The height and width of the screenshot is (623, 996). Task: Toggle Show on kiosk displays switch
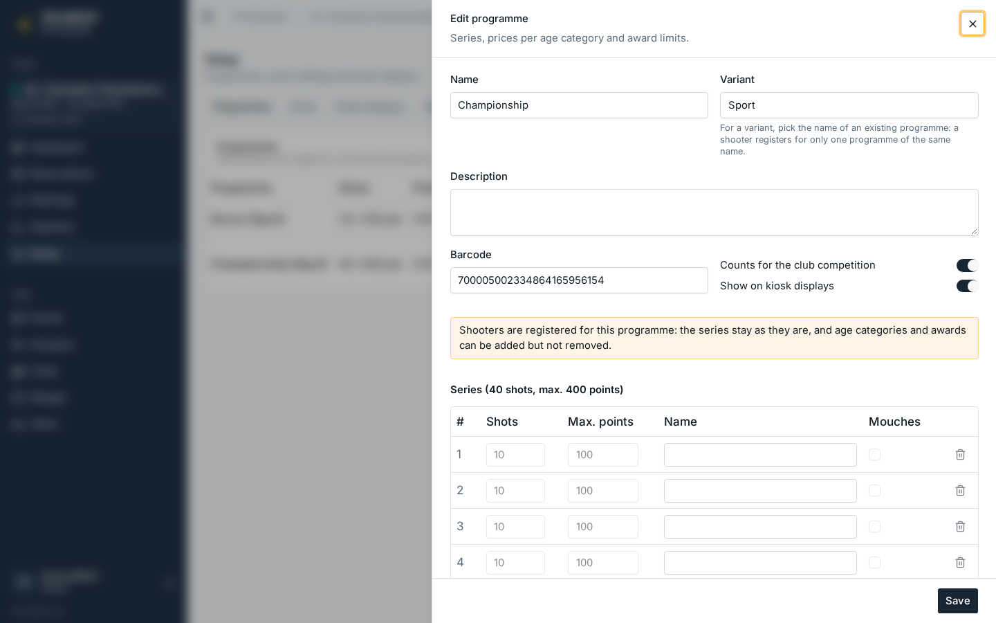tap(967, 286)
